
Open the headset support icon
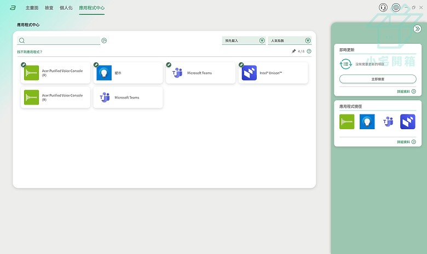click(x=383, y=7)
